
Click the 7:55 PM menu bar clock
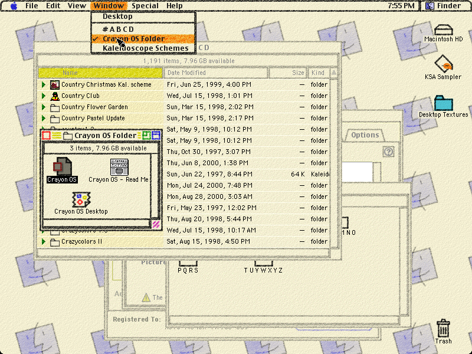coord(401,6)
